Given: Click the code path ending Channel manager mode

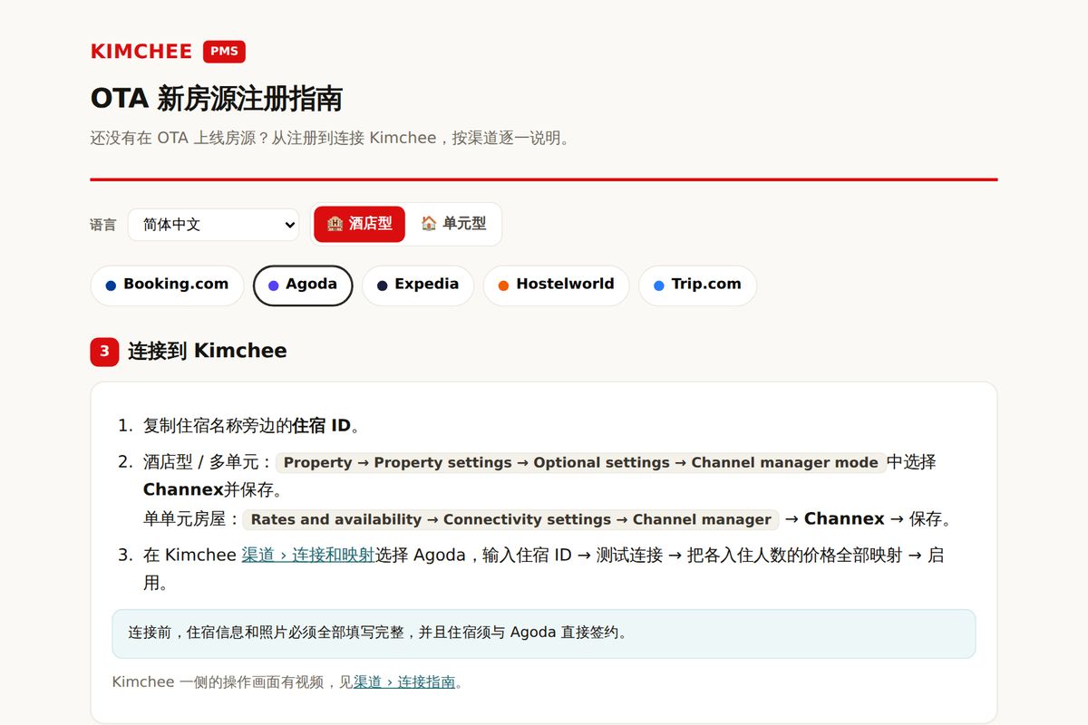Looking at the screenshot, I should click(x=580, y=462).
